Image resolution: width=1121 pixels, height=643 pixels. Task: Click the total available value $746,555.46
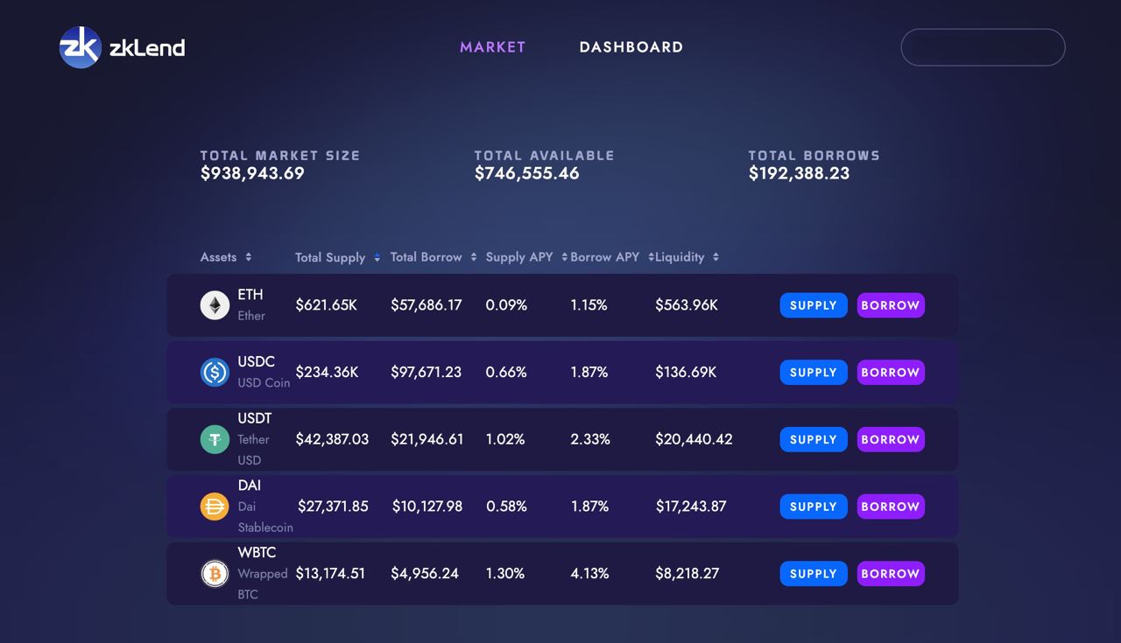[526, 173]
